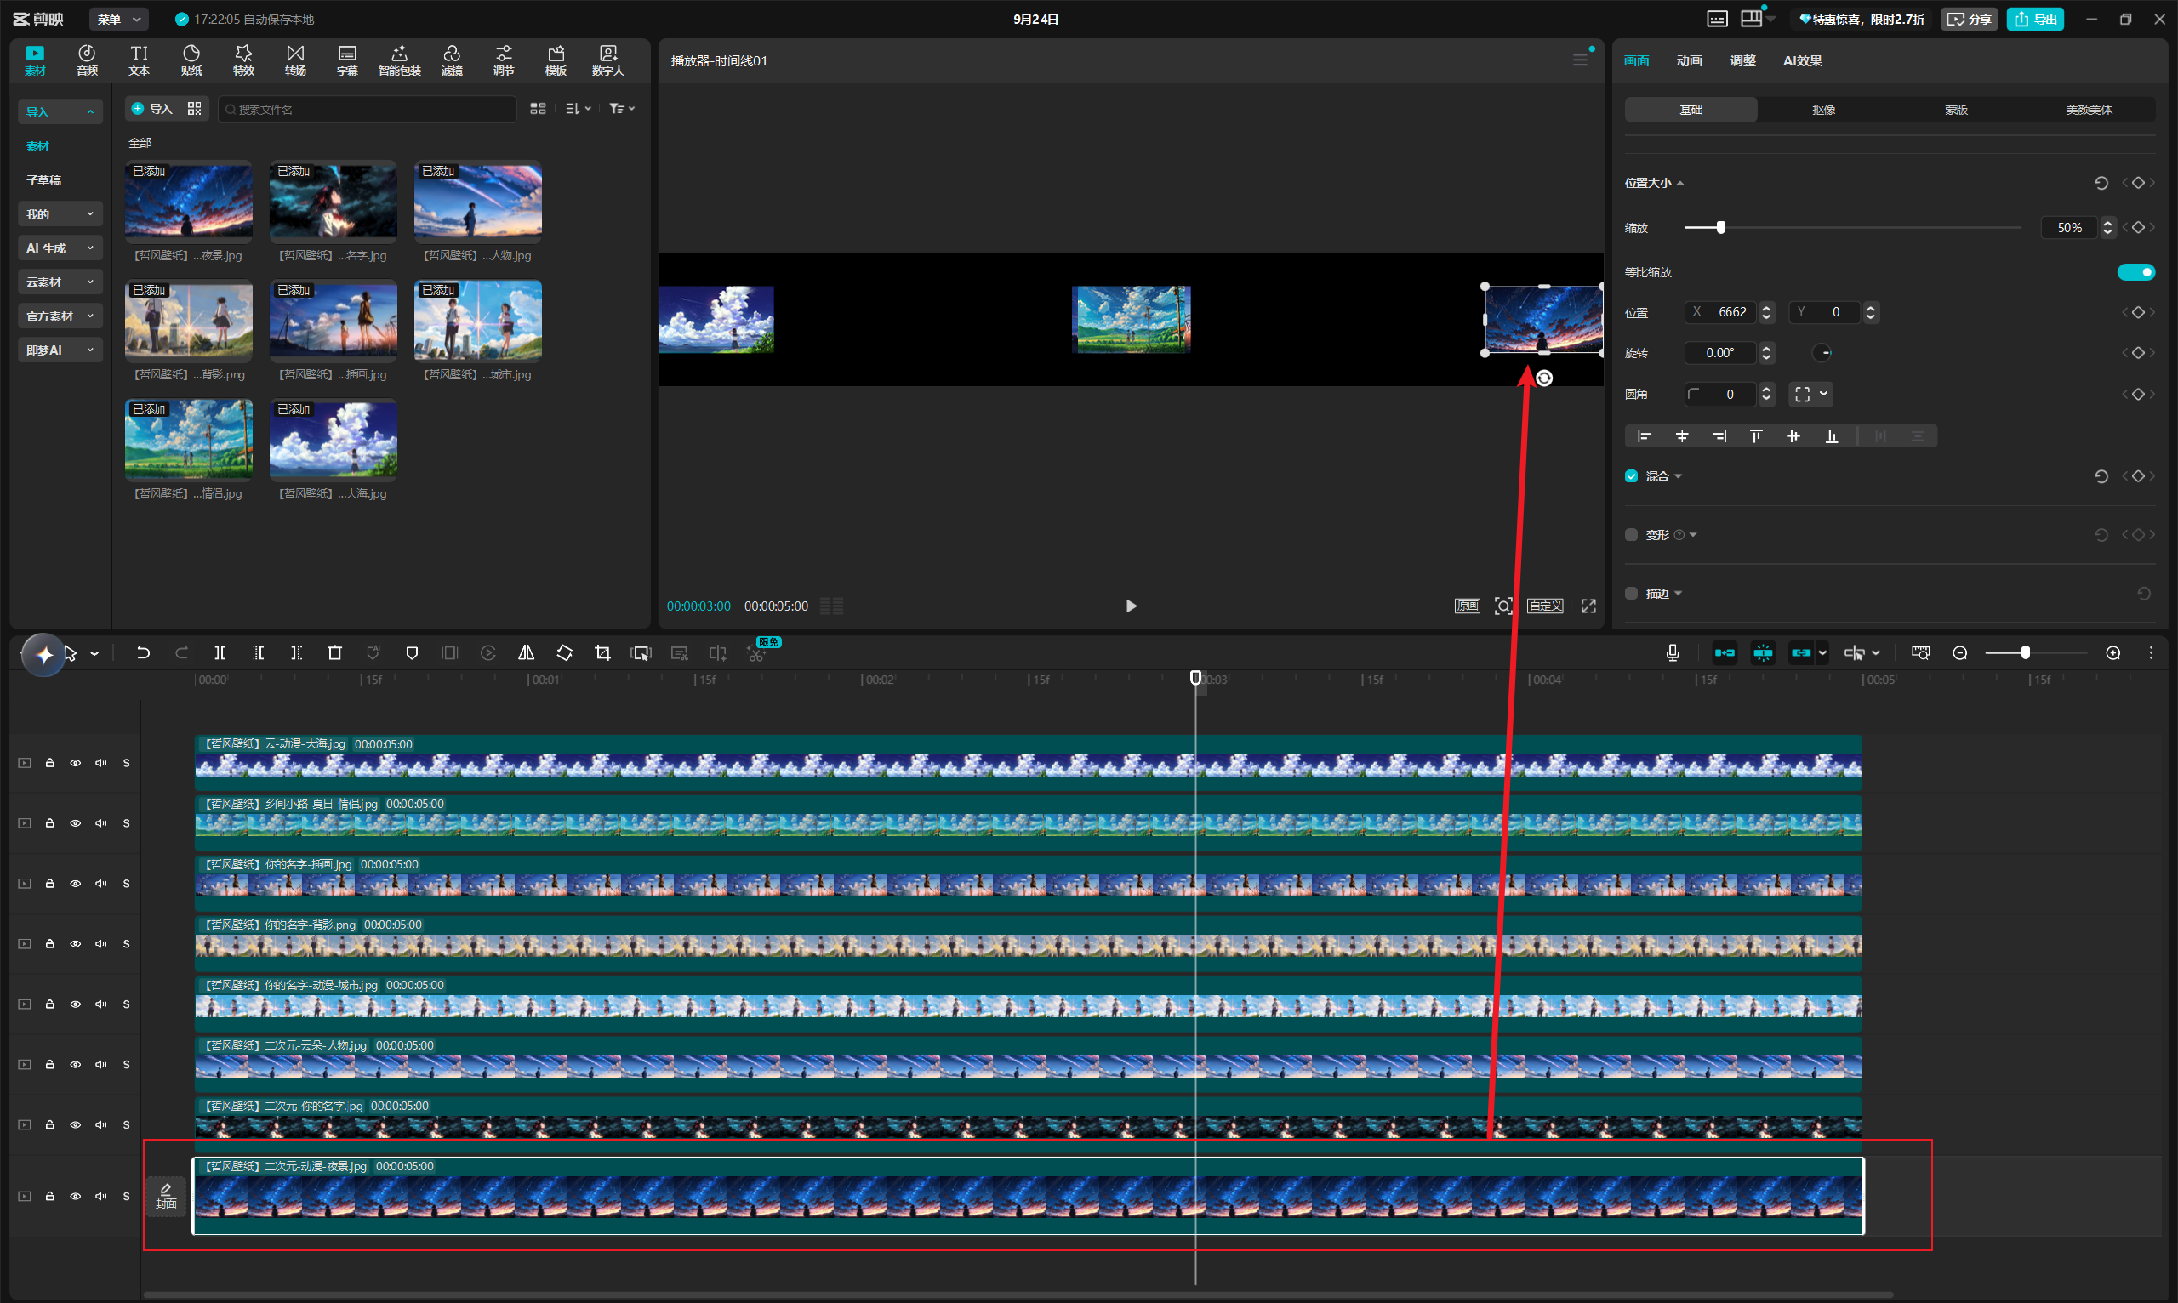Open the 滤镜 filter panel

pyautogui.click(x=452, y=60)
